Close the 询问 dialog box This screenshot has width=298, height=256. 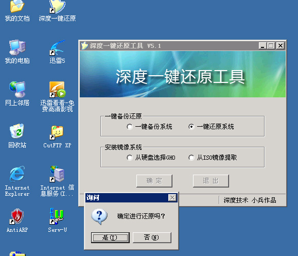172,198
